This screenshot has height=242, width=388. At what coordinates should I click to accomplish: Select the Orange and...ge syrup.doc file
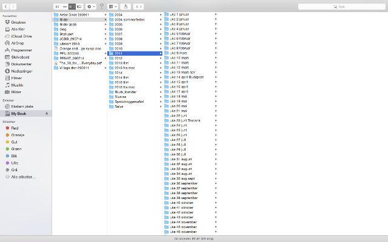click(x=80, y=48)
